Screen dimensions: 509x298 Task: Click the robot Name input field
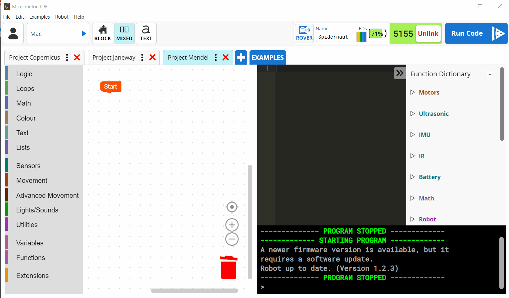point(334,37)
